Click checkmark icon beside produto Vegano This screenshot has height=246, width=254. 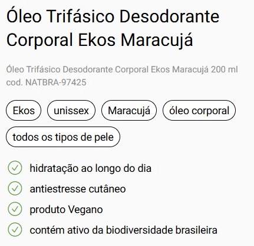pos(15,209)
